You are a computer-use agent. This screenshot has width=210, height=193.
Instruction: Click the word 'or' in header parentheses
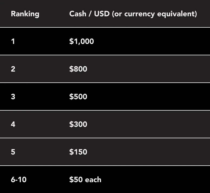tap(117, 14)
